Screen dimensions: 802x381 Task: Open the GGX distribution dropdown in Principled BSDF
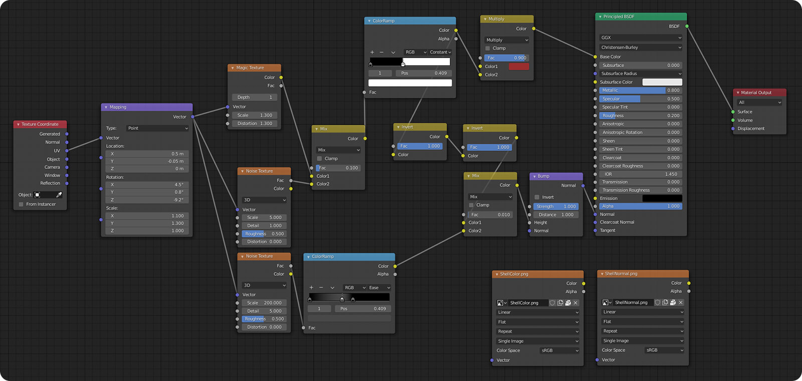[641, 38]
